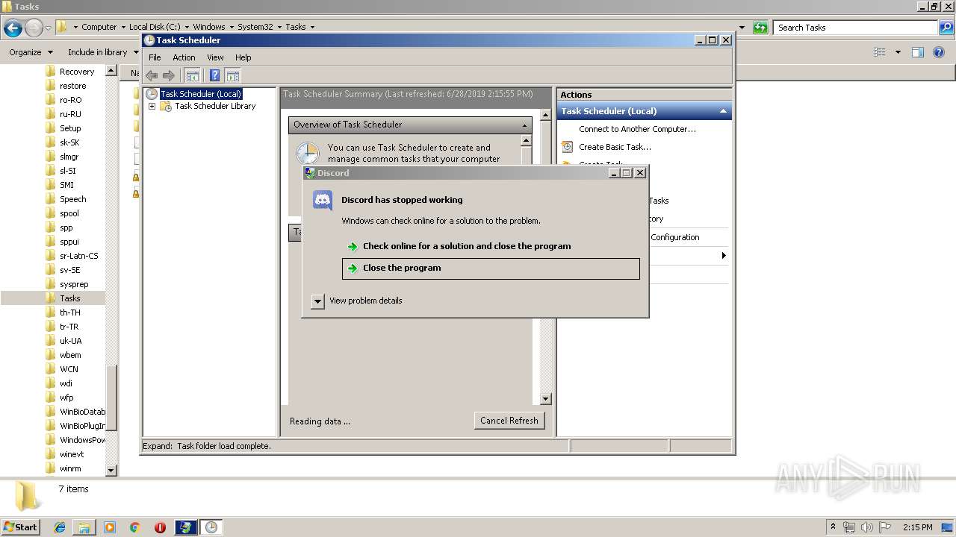Image resolution: width=956 pixels, height=537 pixels.
Task: Click Cancel Refresh button
Action: click(509, 421)
